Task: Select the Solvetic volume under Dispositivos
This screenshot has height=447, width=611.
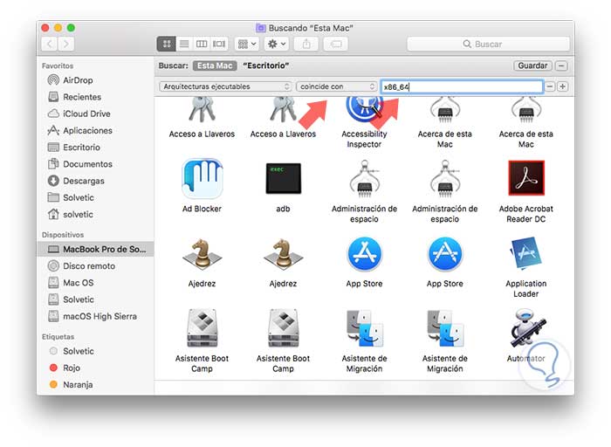Action: 79,299
